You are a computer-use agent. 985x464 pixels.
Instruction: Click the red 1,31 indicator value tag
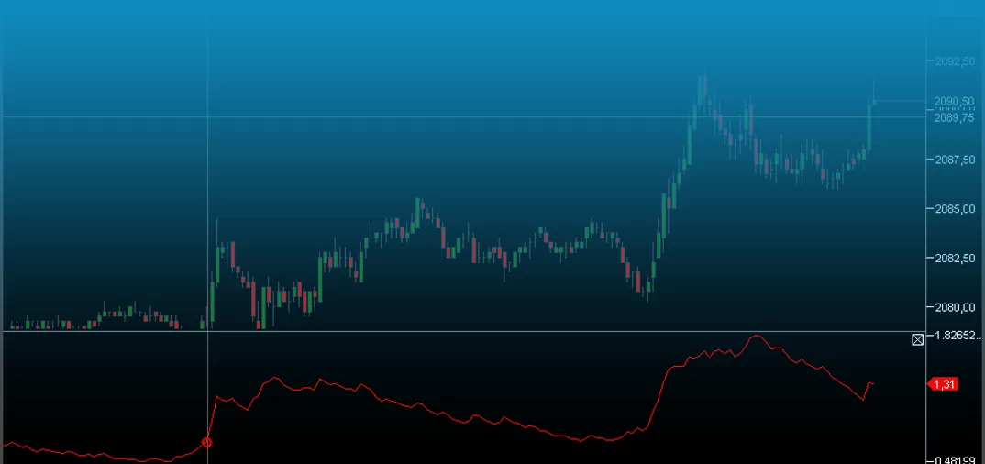pyautogui.click(x=943, y=384)
